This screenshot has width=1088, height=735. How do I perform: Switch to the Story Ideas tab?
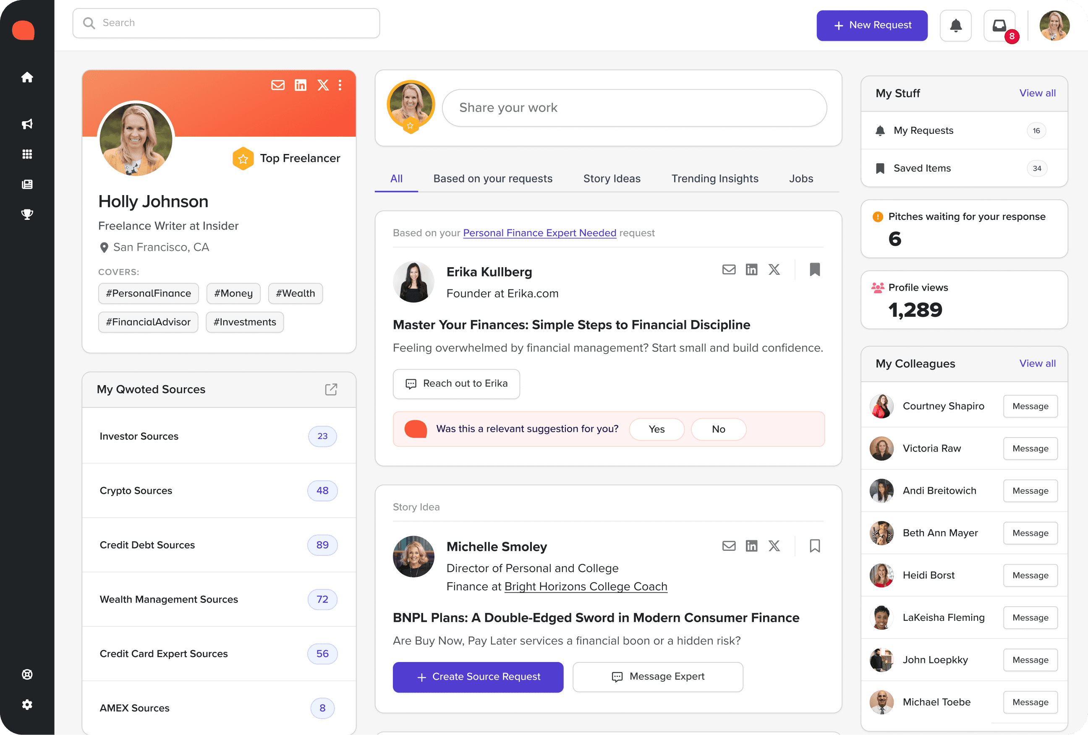pos(612,179)
